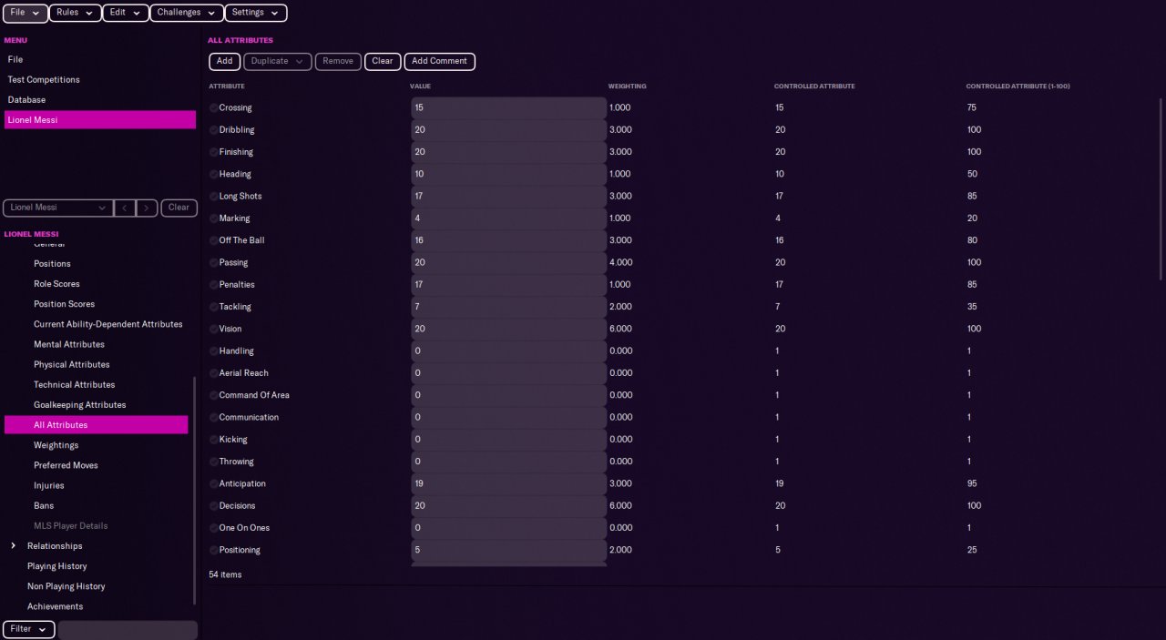The image size is (1166, 640).
Task: Expand the Relationships tree node
Action: coord(13,546)
